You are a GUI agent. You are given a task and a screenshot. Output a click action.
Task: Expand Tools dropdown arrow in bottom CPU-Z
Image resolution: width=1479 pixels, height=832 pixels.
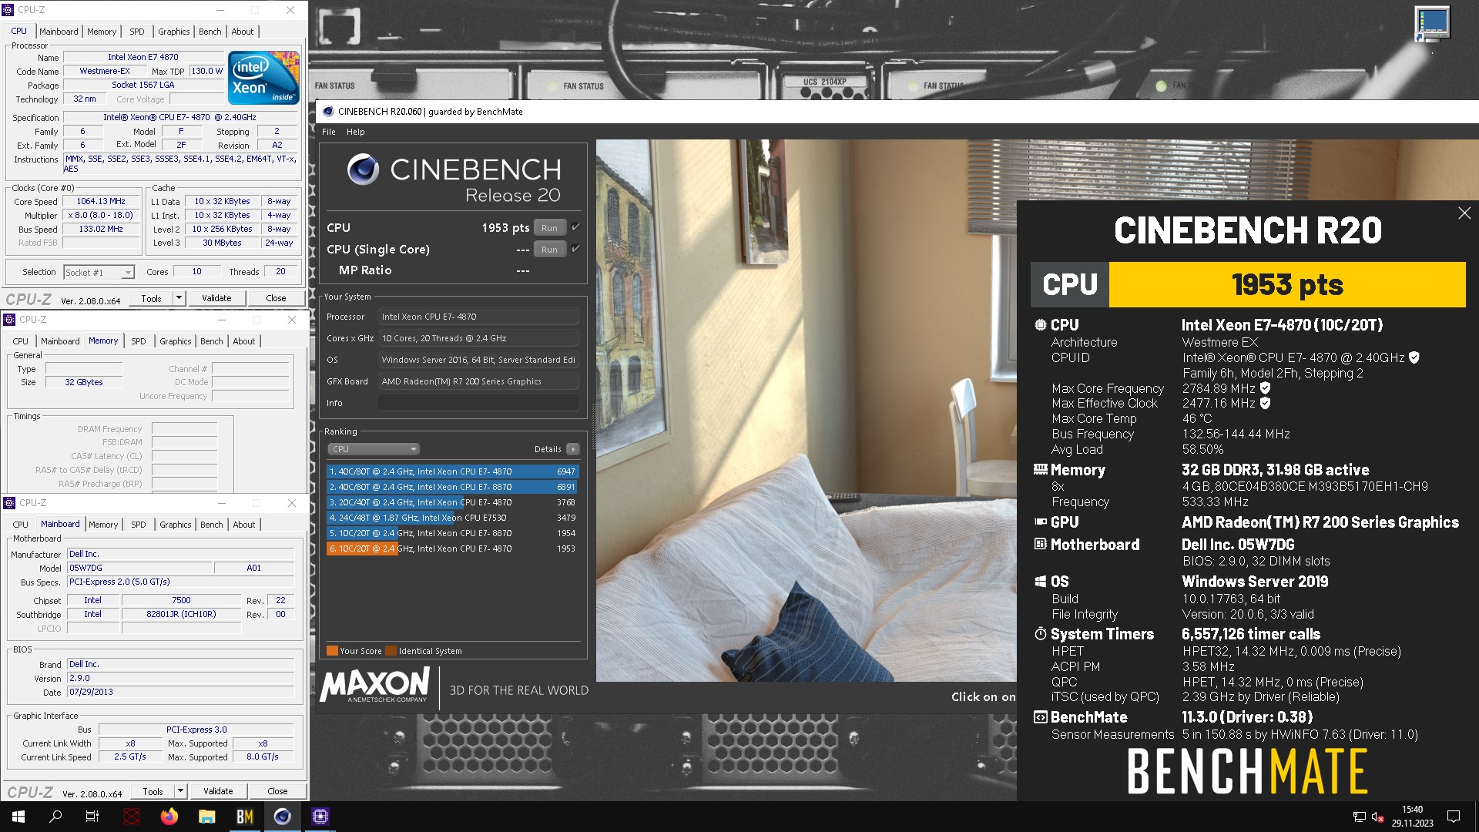pos(180,791)
